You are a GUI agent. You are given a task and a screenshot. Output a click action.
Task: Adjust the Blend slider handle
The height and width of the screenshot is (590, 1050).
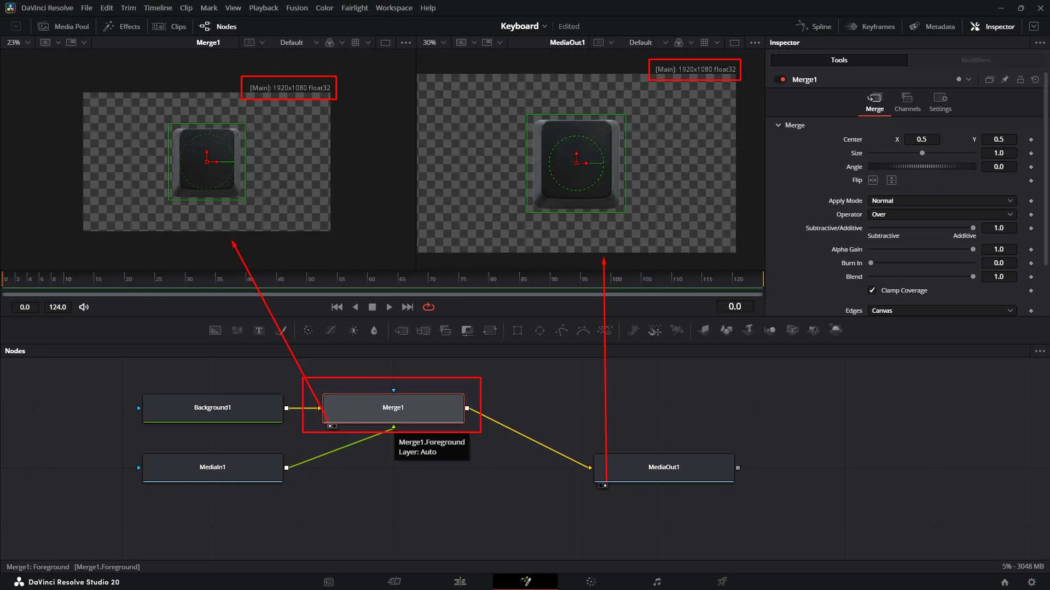coord(973,277)
